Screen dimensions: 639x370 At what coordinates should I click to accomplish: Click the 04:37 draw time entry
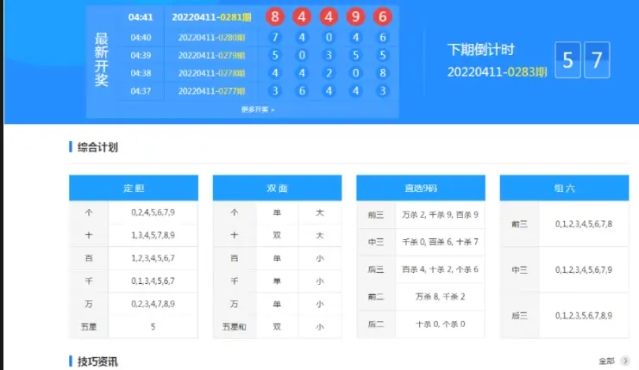point(141,90)
